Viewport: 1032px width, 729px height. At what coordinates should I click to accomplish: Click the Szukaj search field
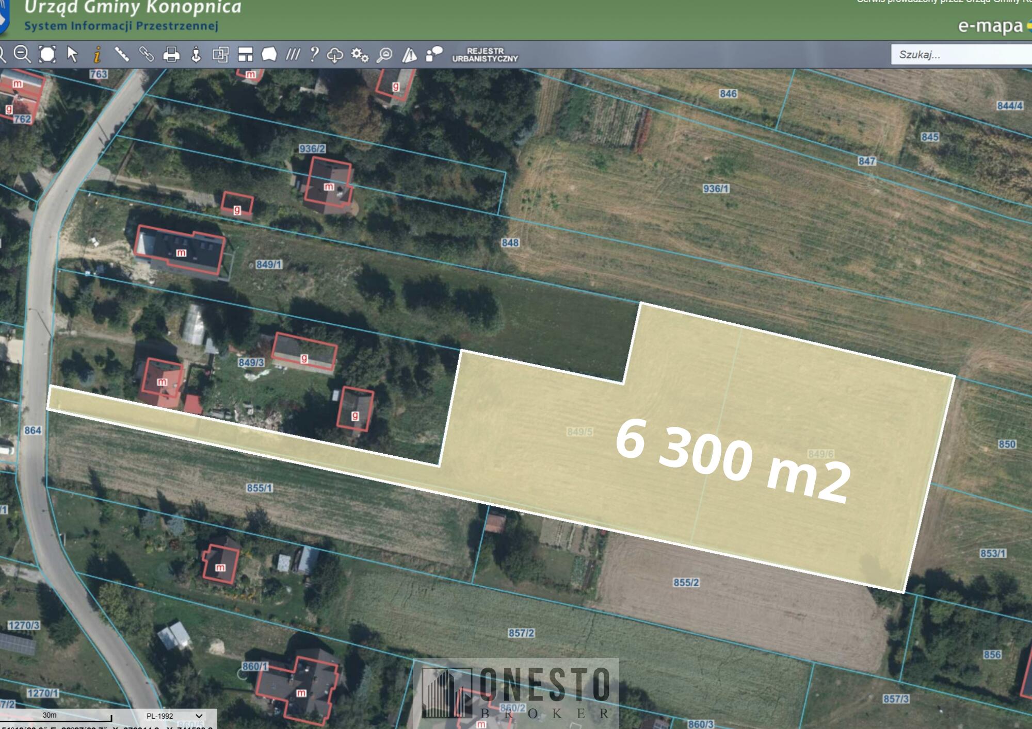tap(960, 55)
